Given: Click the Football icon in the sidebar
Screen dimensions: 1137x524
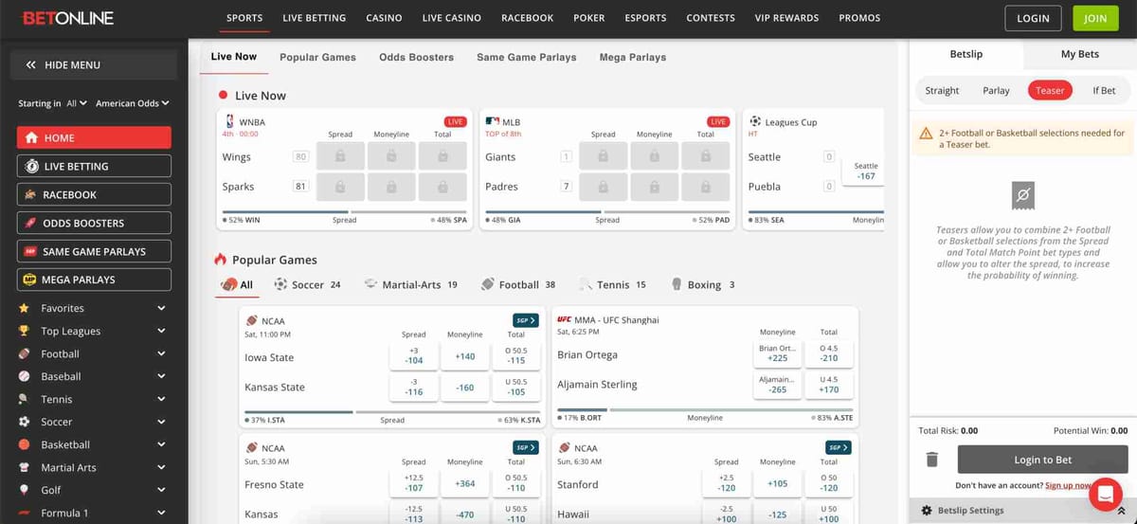Looking at the screenshot, I should (x=23, y=353).
